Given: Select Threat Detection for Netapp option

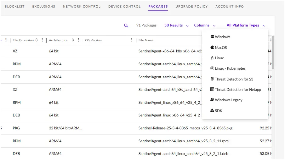Looking at the screenshot, I should pos(235,90).
